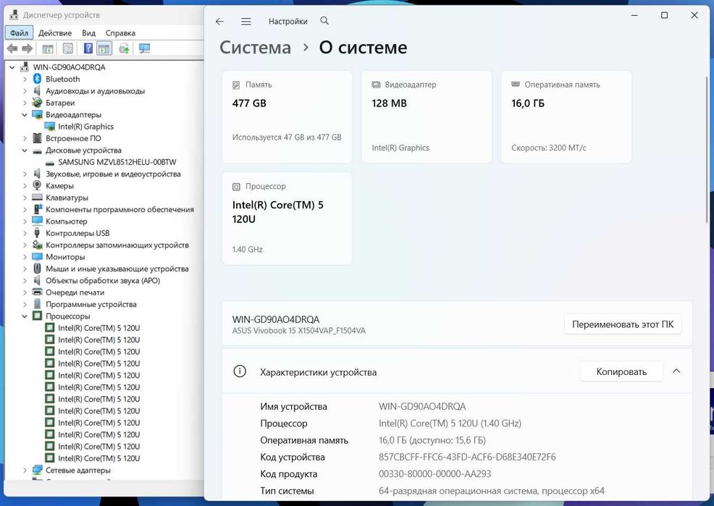Open the Вид menu
Screen dimensions: 714x506
89,33
